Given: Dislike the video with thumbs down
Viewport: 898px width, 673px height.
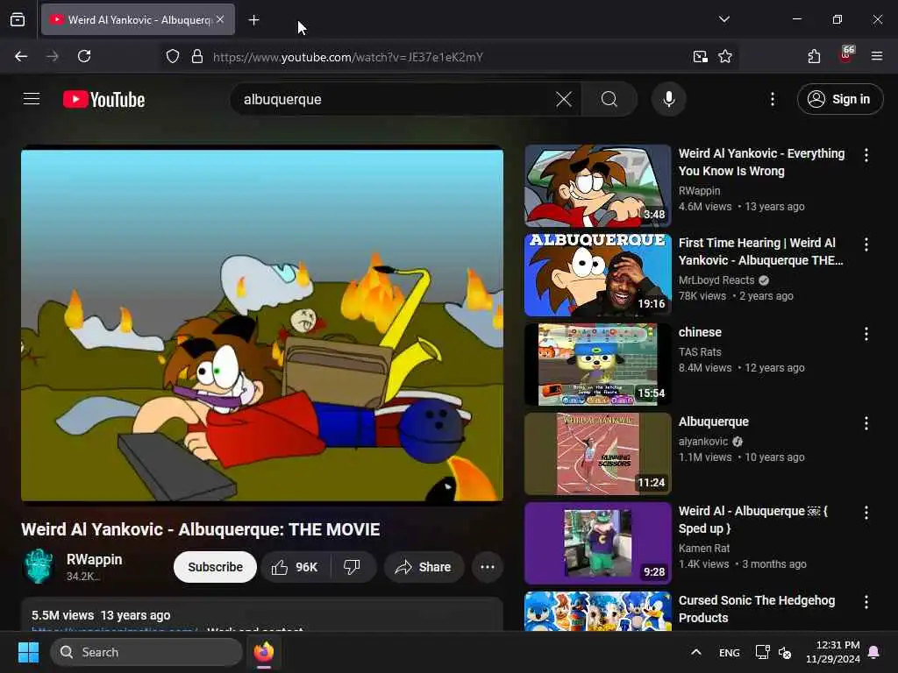Looking at the screenshot, I should point(353,567).
